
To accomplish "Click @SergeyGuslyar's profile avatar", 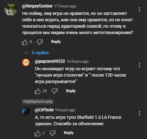I will click(11, 10).
